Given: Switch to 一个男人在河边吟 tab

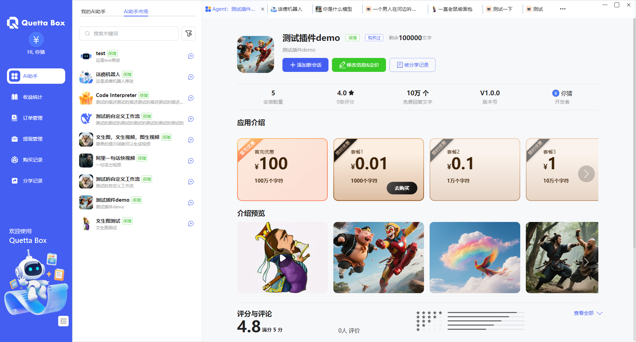Looking at the screenshot, I should click(x=394, y=9).
